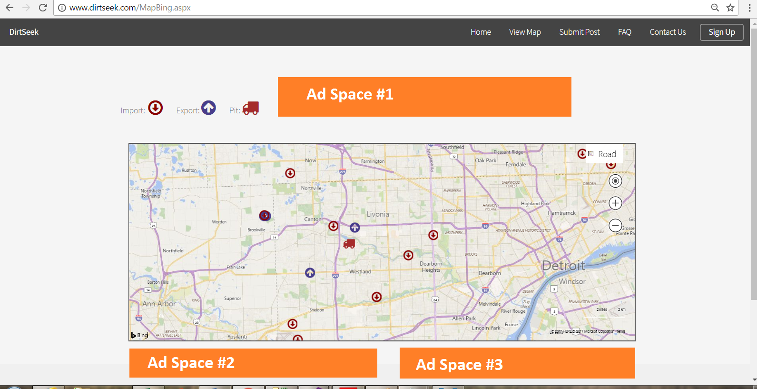Click the Export marker south of Livonia
This screenshot has width=757, height=389.
pos(355,228)
